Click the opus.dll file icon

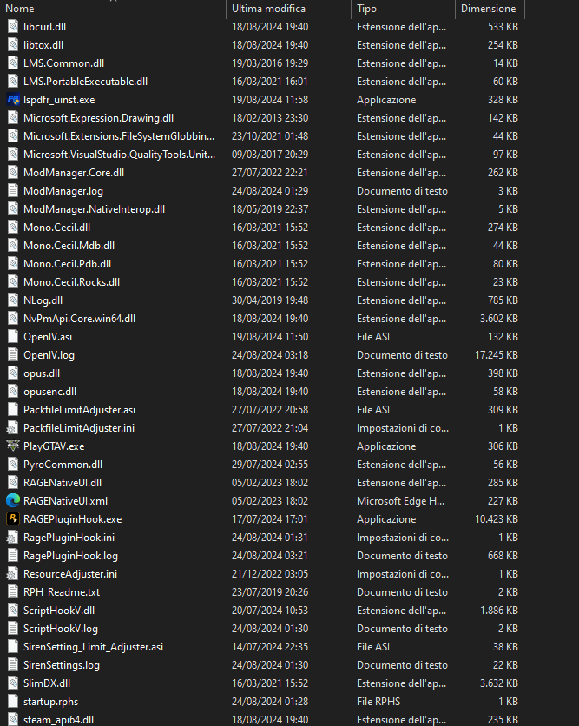pos(13,373)
